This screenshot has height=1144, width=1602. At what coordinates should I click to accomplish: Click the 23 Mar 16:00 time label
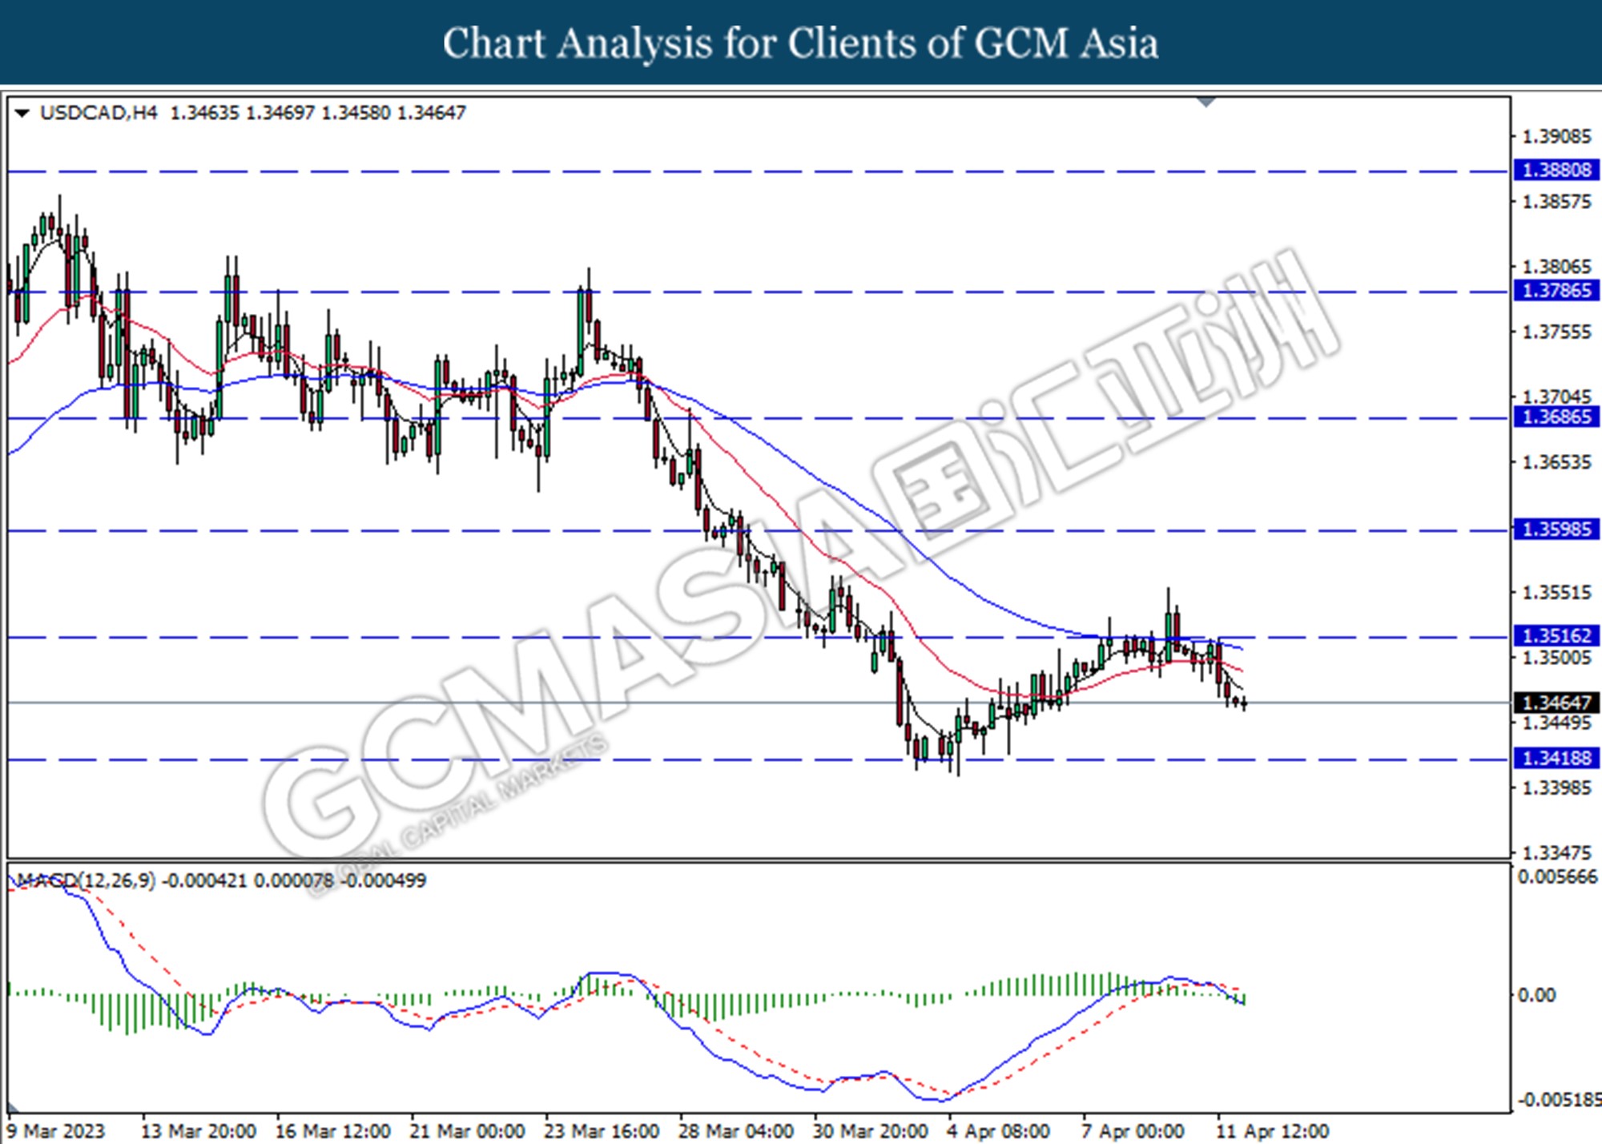[x=602, y=1131]
